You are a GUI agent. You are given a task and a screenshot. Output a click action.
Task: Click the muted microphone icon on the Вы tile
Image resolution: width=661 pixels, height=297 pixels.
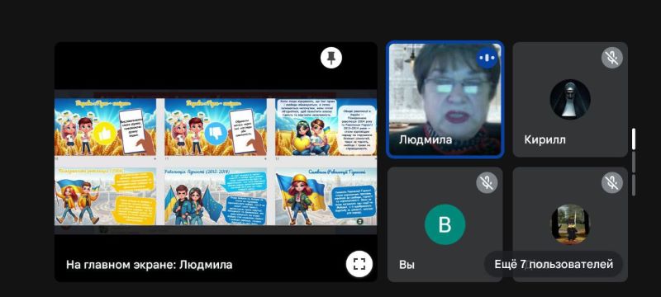tap(487, 183)
